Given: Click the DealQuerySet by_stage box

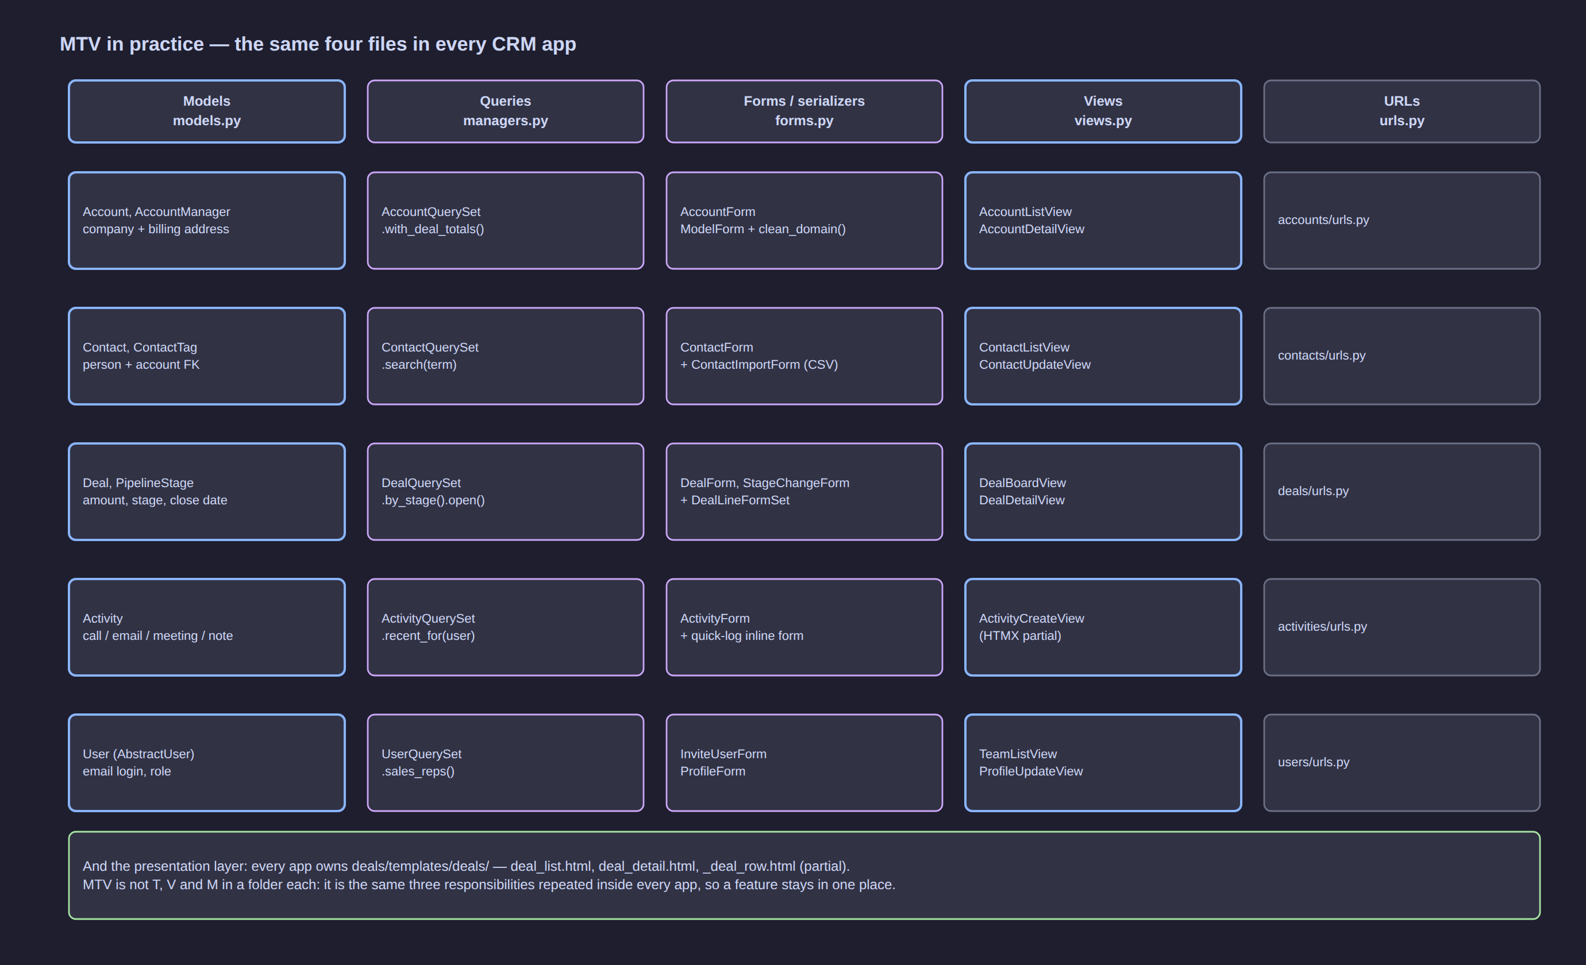Looking at the screenshot, I should point(505,492).
